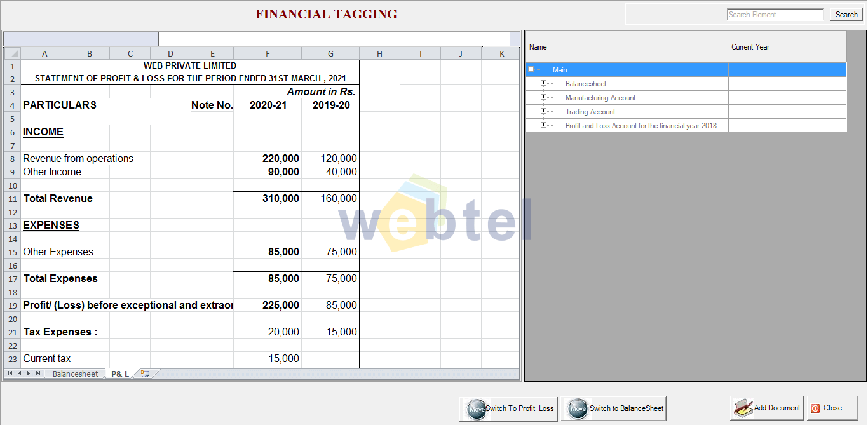Select Balancesheet in the tree

click(x=586, y=84)
